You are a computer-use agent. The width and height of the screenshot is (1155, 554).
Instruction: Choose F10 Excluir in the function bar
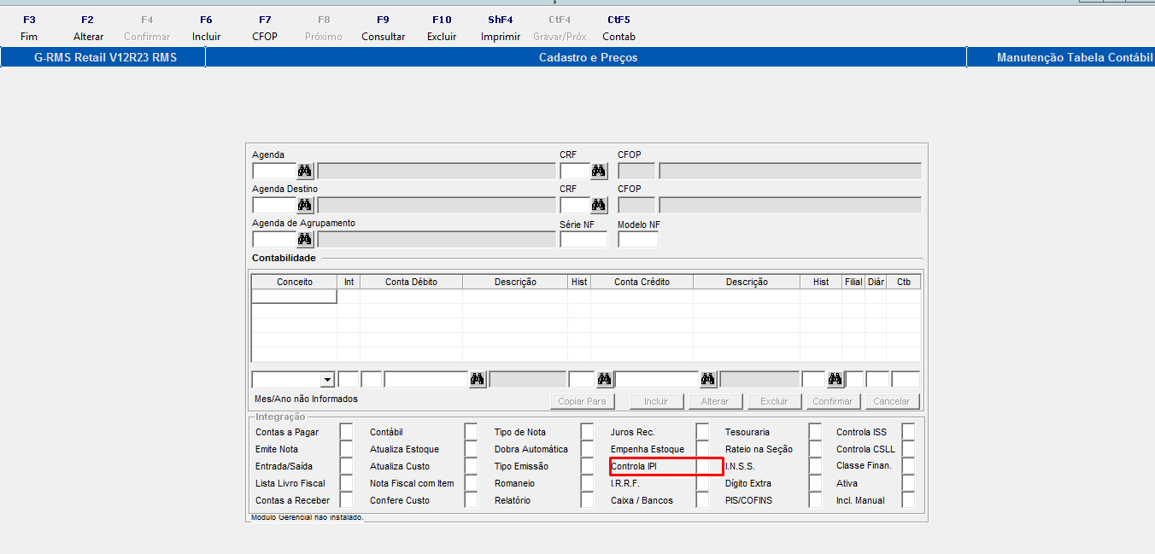click(x=442, y=28)
